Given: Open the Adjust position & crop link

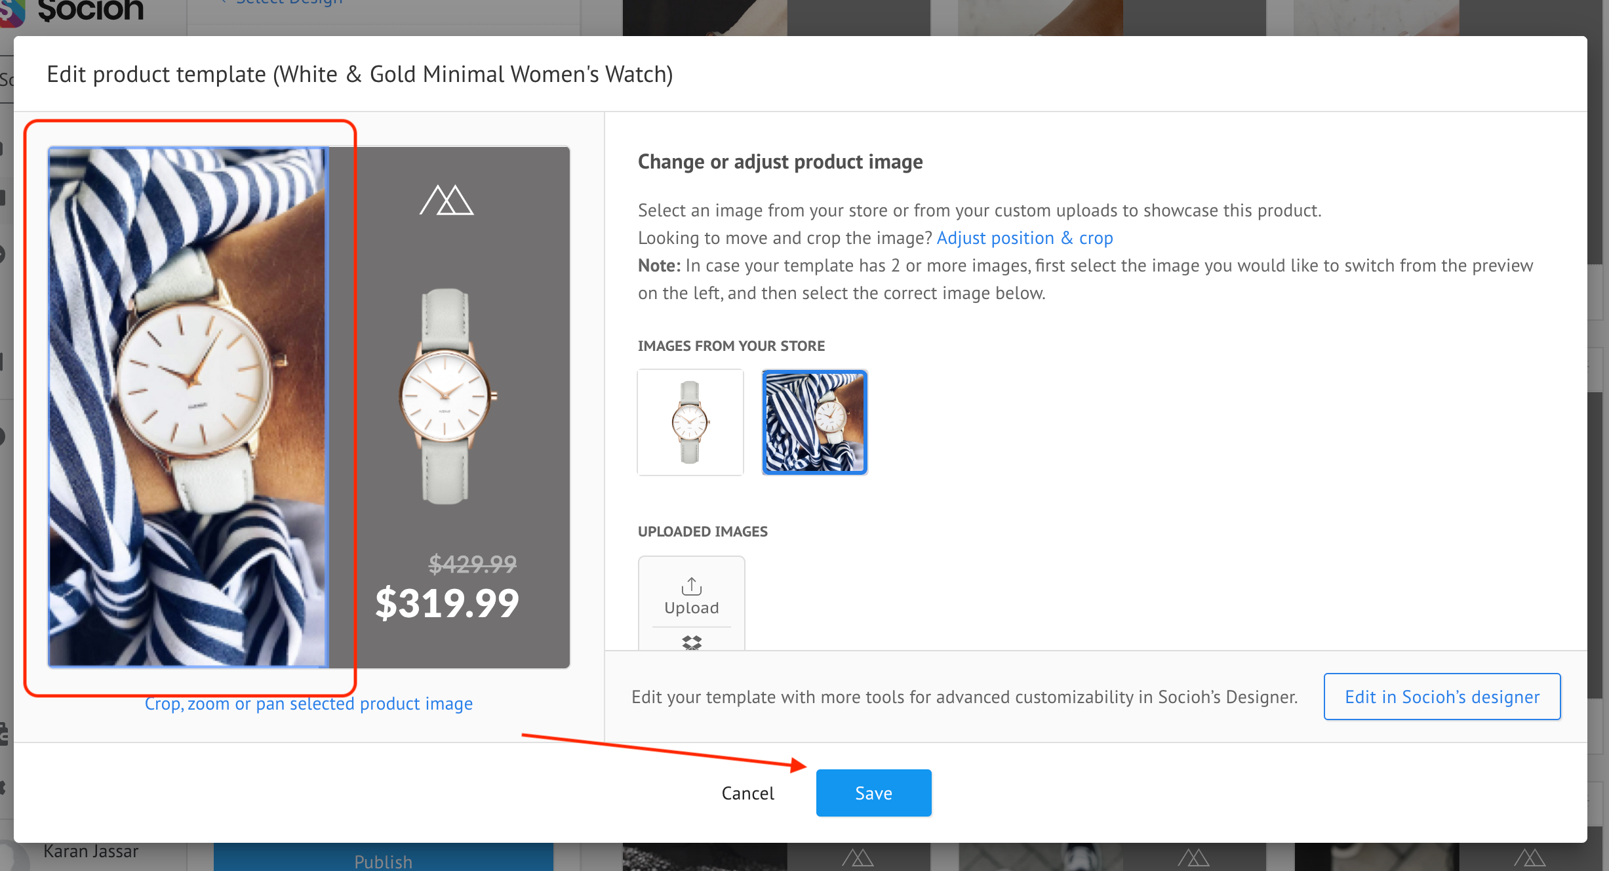Looking at the screenshot, I should [x=1024, y=237].
